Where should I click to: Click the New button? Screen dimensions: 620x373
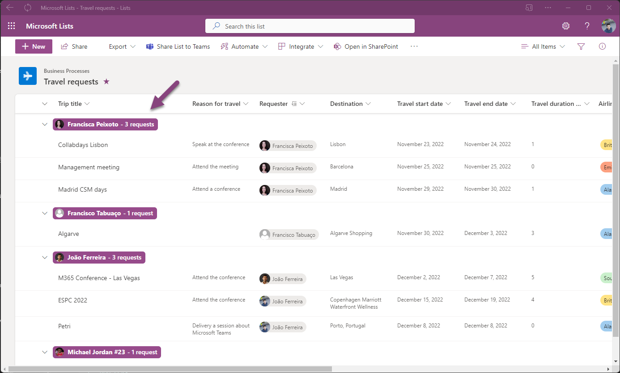pyautogui.click(x=34, y=46)
